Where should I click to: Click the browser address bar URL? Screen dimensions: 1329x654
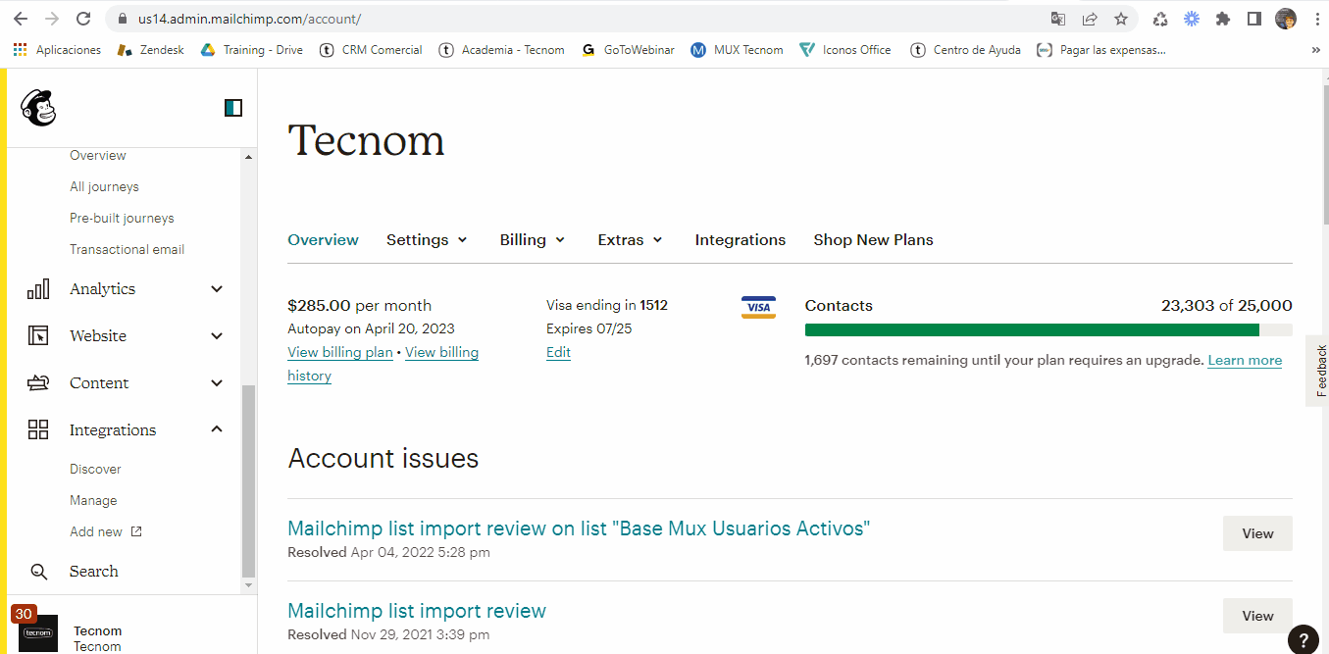click(x=249, y=19)
